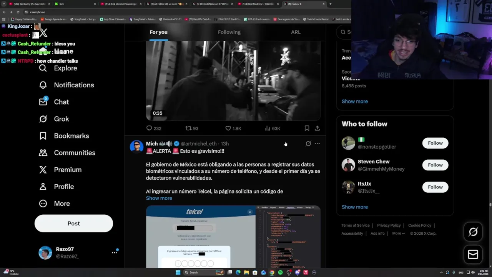Screen dimensions: 492x277
Task: Share the video post
Action: 317,128
